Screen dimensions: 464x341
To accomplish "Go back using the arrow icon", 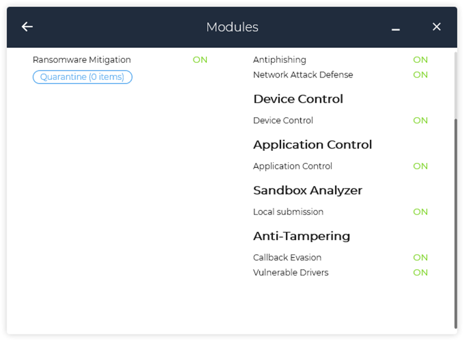I will [x=27, y=27].
